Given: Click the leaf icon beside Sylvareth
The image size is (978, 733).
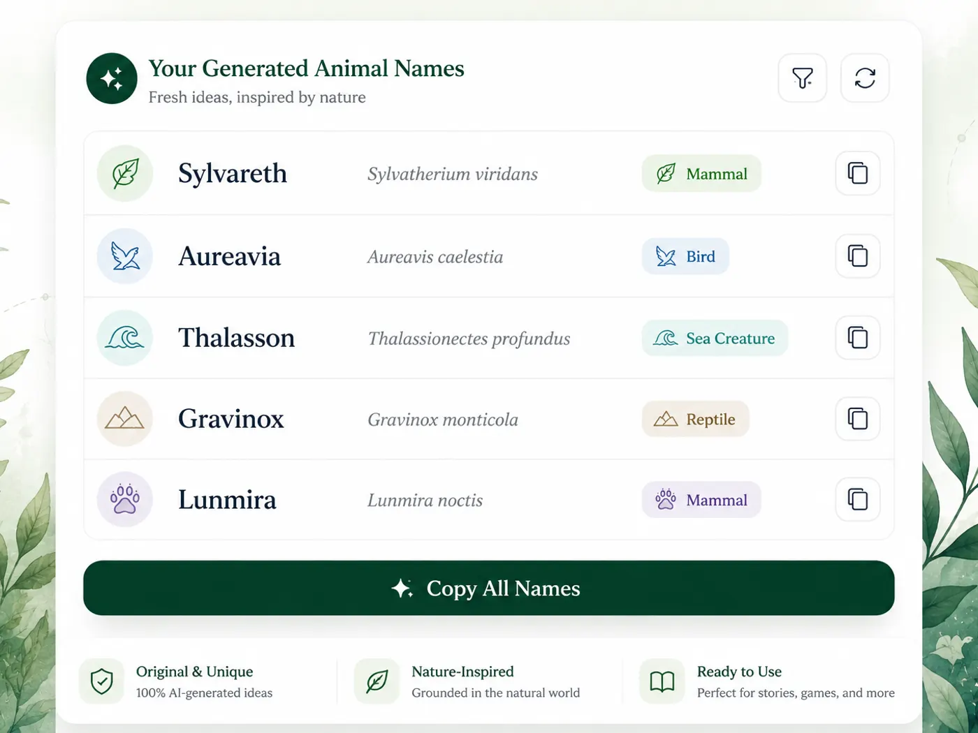Looking at the screenshot, I should point(125,173).
